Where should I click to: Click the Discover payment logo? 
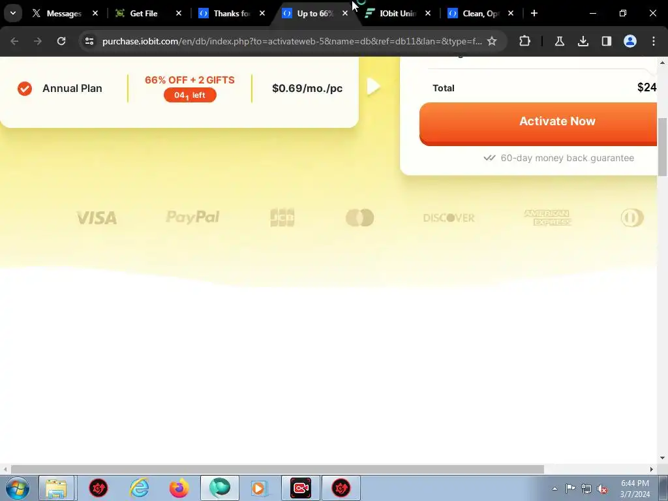point(449,218)
